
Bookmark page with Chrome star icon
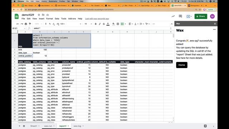pos(200,10)
